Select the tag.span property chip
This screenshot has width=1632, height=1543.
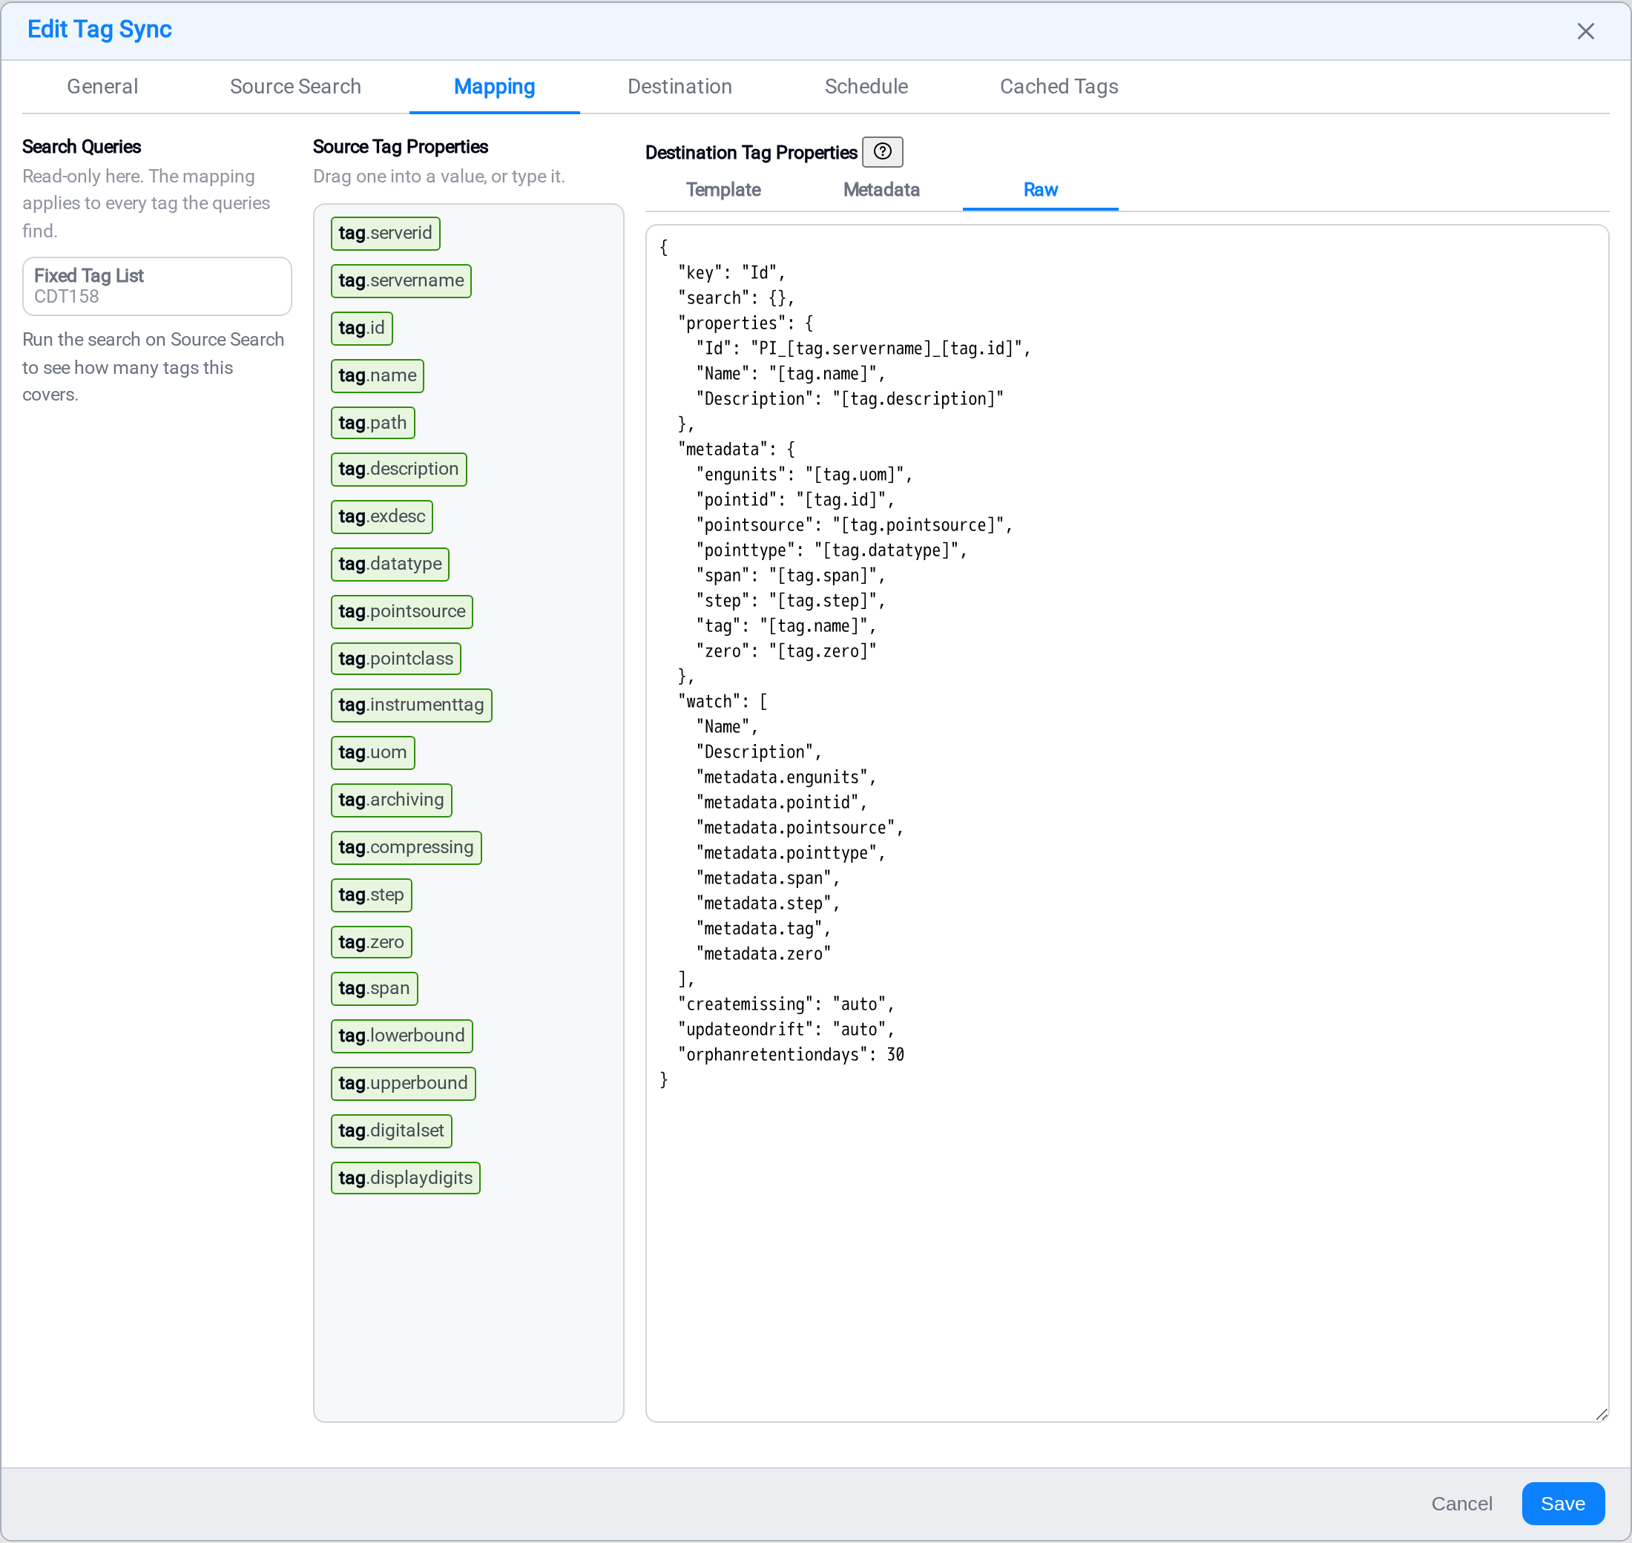[373, 989]
